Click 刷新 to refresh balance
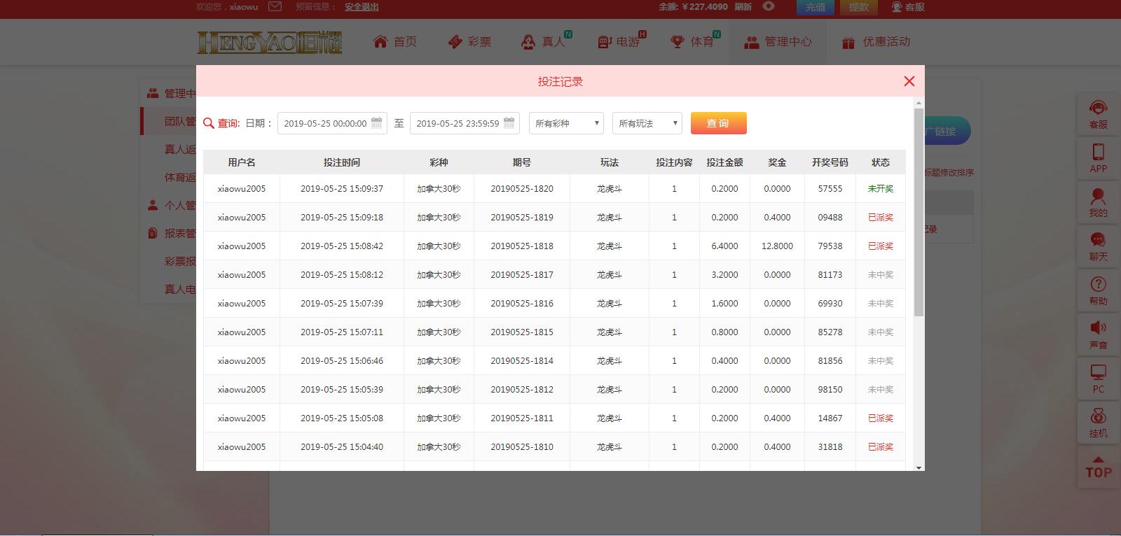Viewport: 1121px width, 536px height. [743, 6]
